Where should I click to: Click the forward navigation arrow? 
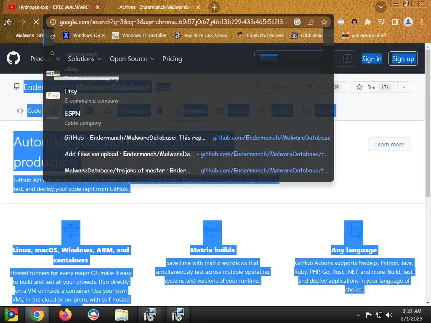pyautogui.click(x=23, y=22)
